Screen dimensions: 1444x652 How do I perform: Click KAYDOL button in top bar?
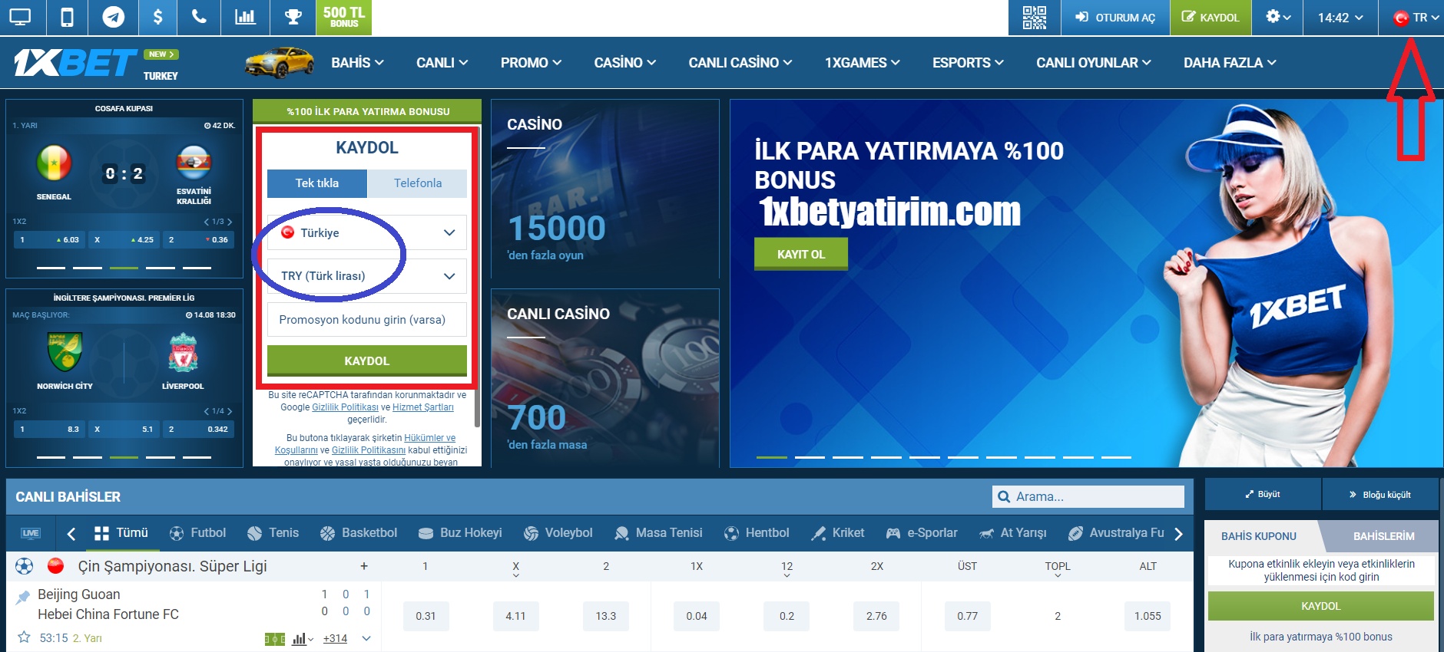[1211, 17]
